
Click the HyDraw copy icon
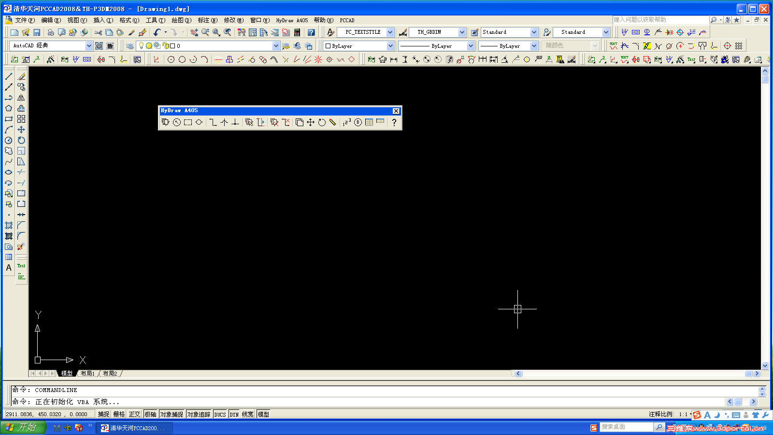(x=300, y=122)
